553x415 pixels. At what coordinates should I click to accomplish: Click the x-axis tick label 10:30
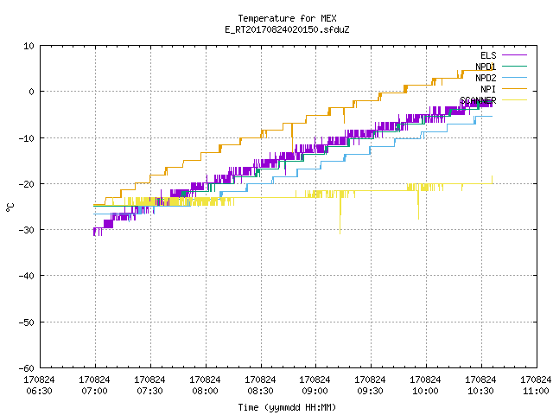coord(480,391)
